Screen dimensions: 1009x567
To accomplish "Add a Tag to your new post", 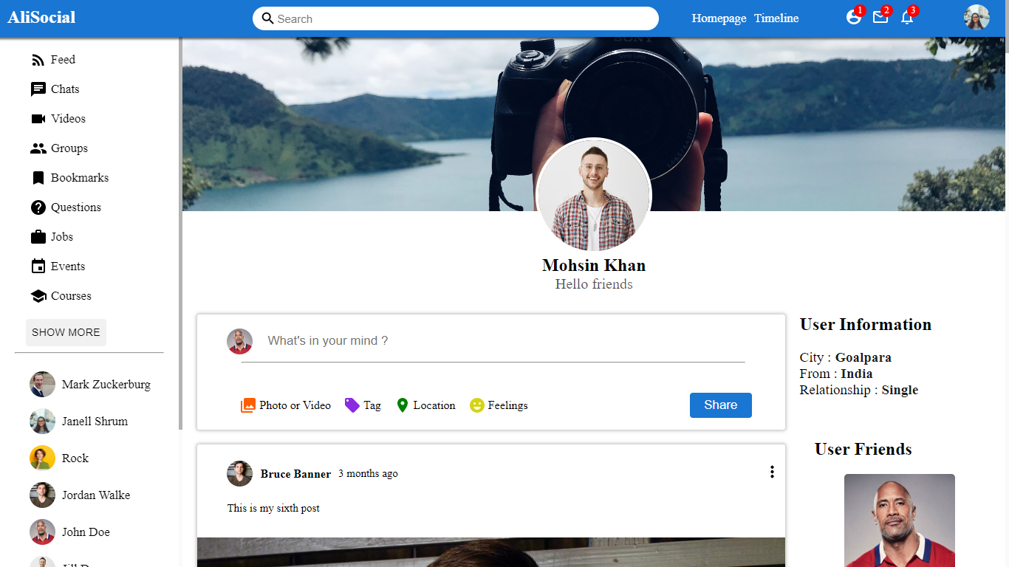I will click(x=363, y=405).
